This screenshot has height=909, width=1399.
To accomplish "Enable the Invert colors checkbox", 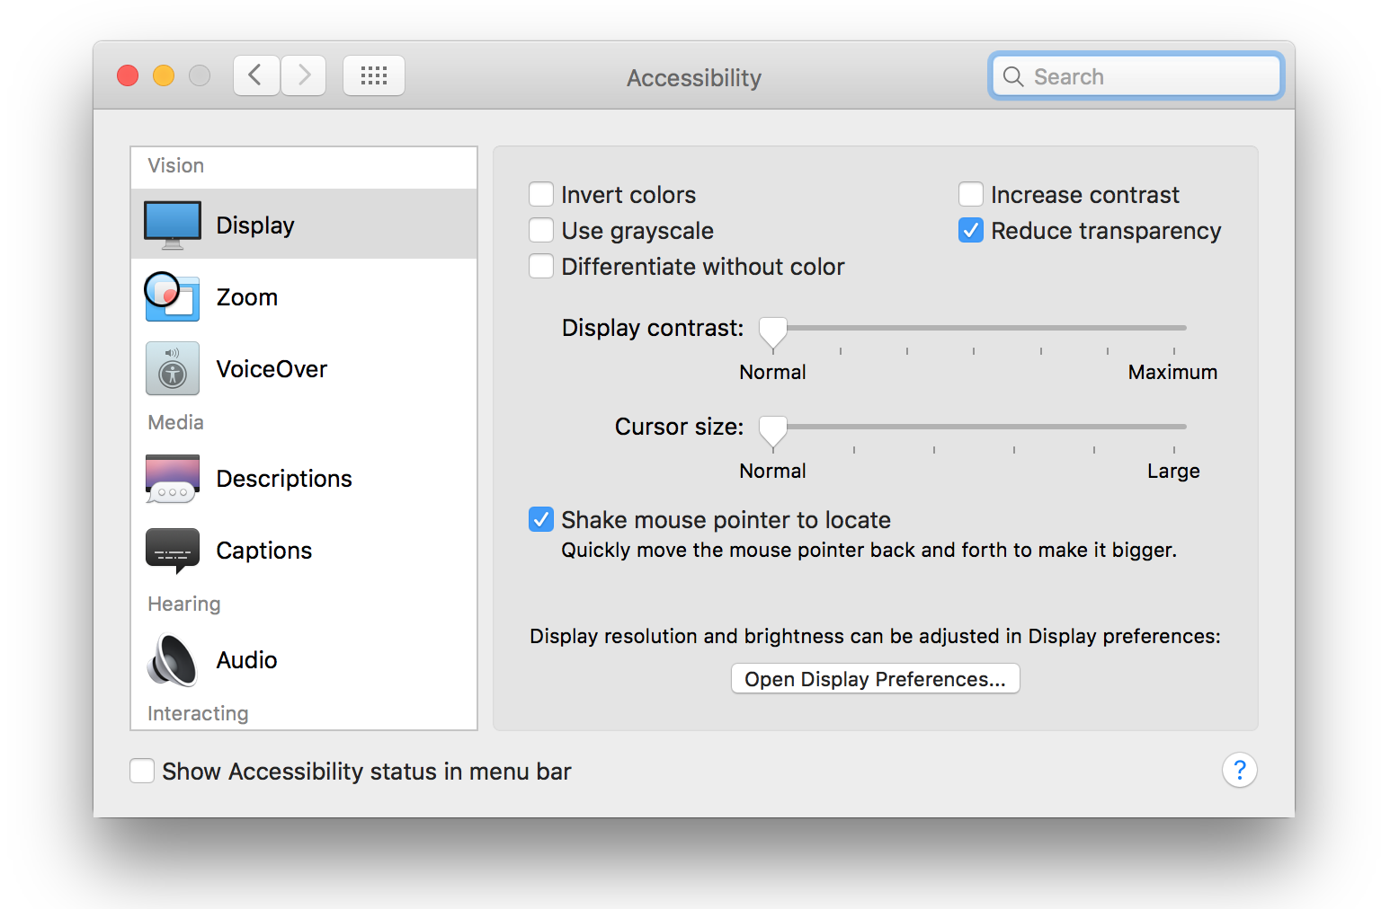I will click(541, 195).
